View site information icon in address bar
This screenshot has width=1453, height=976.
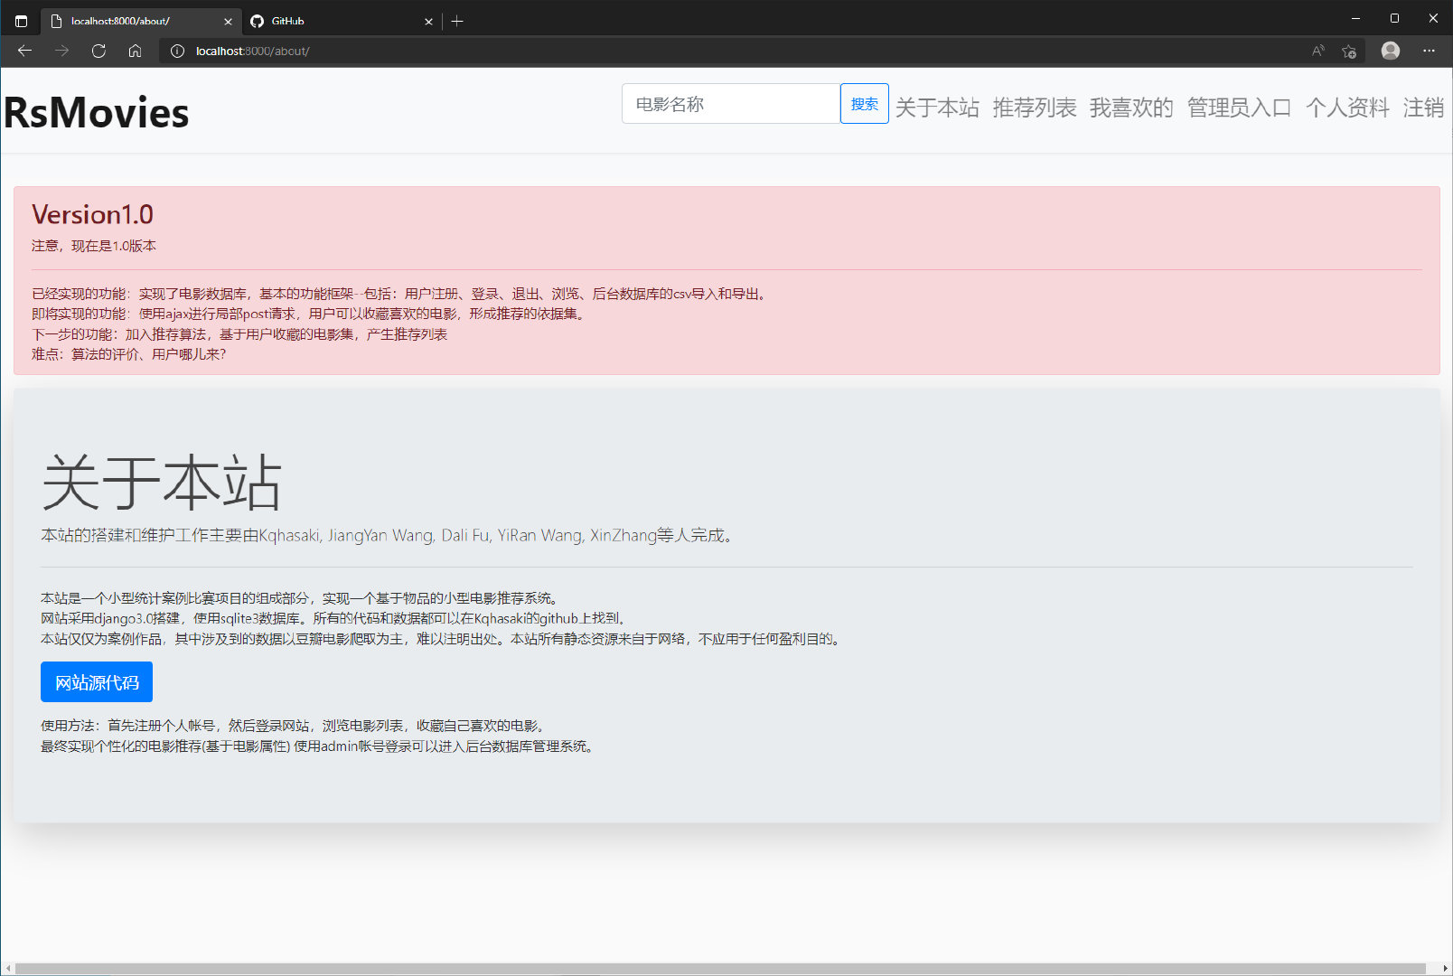tap(178, 52)
